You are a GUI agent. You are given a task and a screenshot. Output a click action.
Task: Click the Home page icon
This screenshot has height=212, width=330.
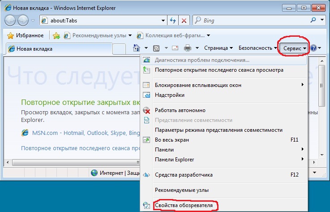pos(137,48)
